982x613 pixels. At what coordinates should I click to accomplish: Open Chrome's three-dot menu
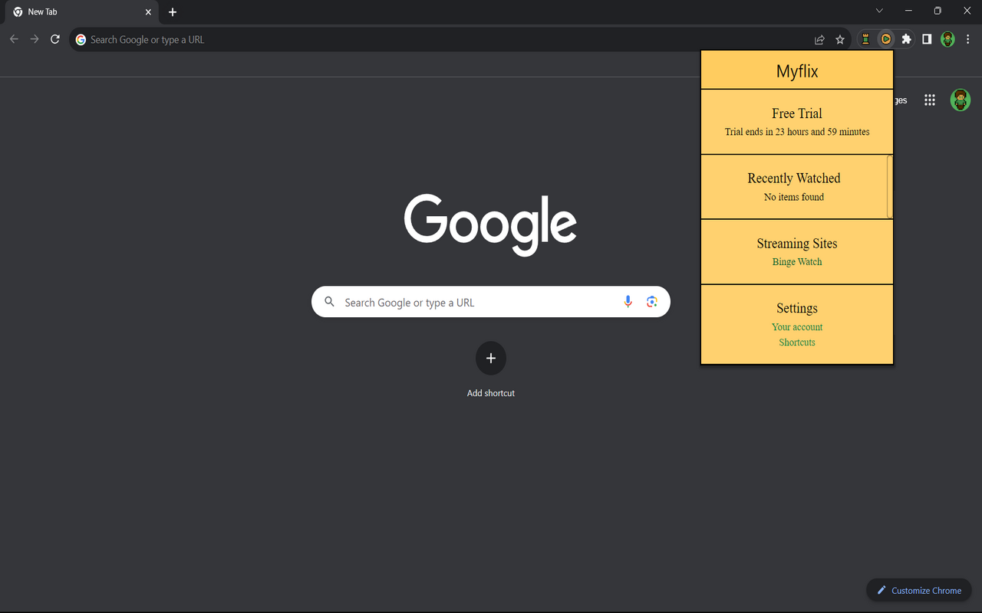pyautogui.click(x=968, y=39)
